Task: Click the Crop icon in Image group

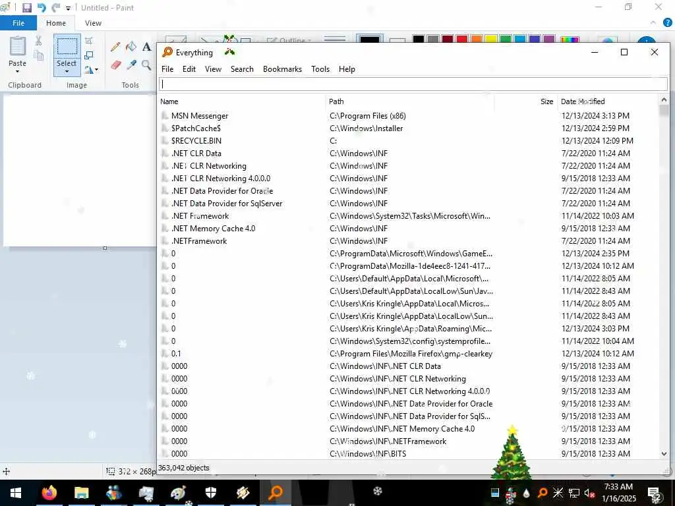Action: click(x=89, y=41)
